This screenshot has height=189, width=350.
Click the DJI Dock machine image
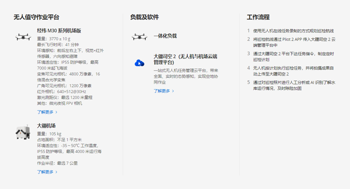point(23,132)
